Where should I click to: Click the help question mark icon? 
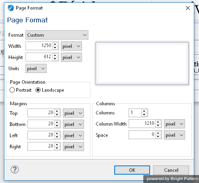(15, 169)
